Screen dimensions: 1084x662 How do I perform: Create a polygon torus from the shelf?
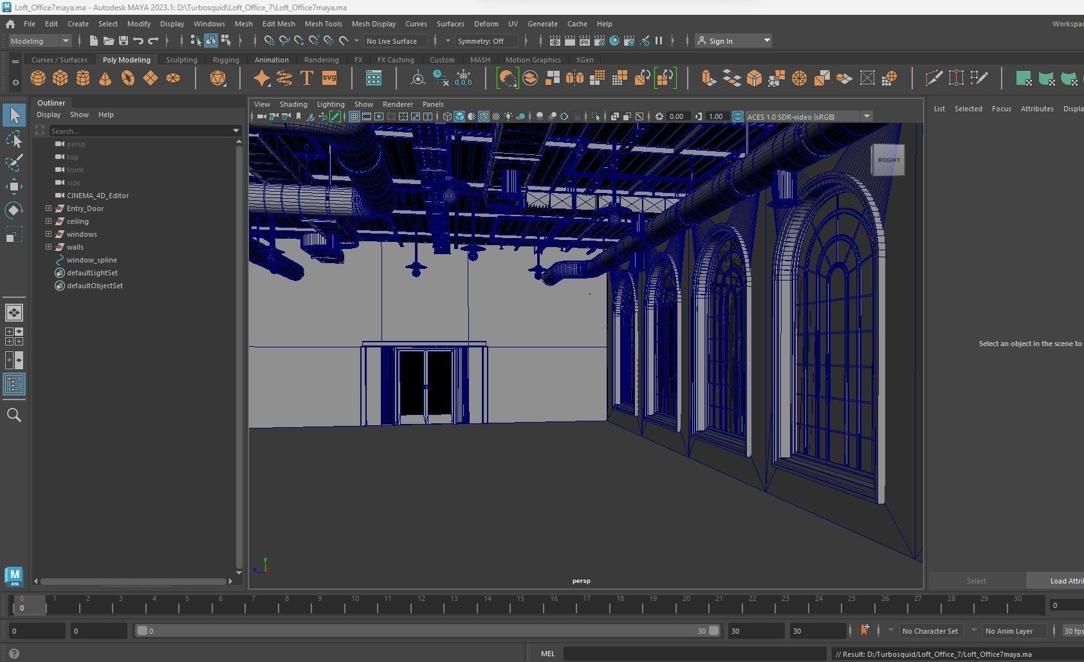coord(128,78)
